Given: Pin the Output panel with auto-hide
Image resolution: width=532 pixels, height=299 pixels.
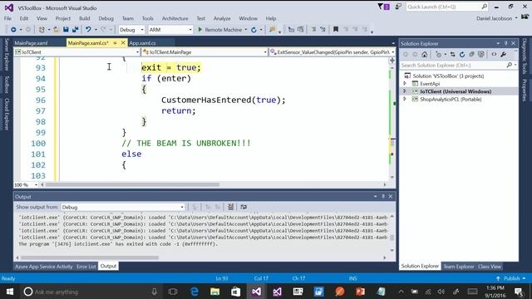Looking at the screenshot, I should click(x=383, y=196).
